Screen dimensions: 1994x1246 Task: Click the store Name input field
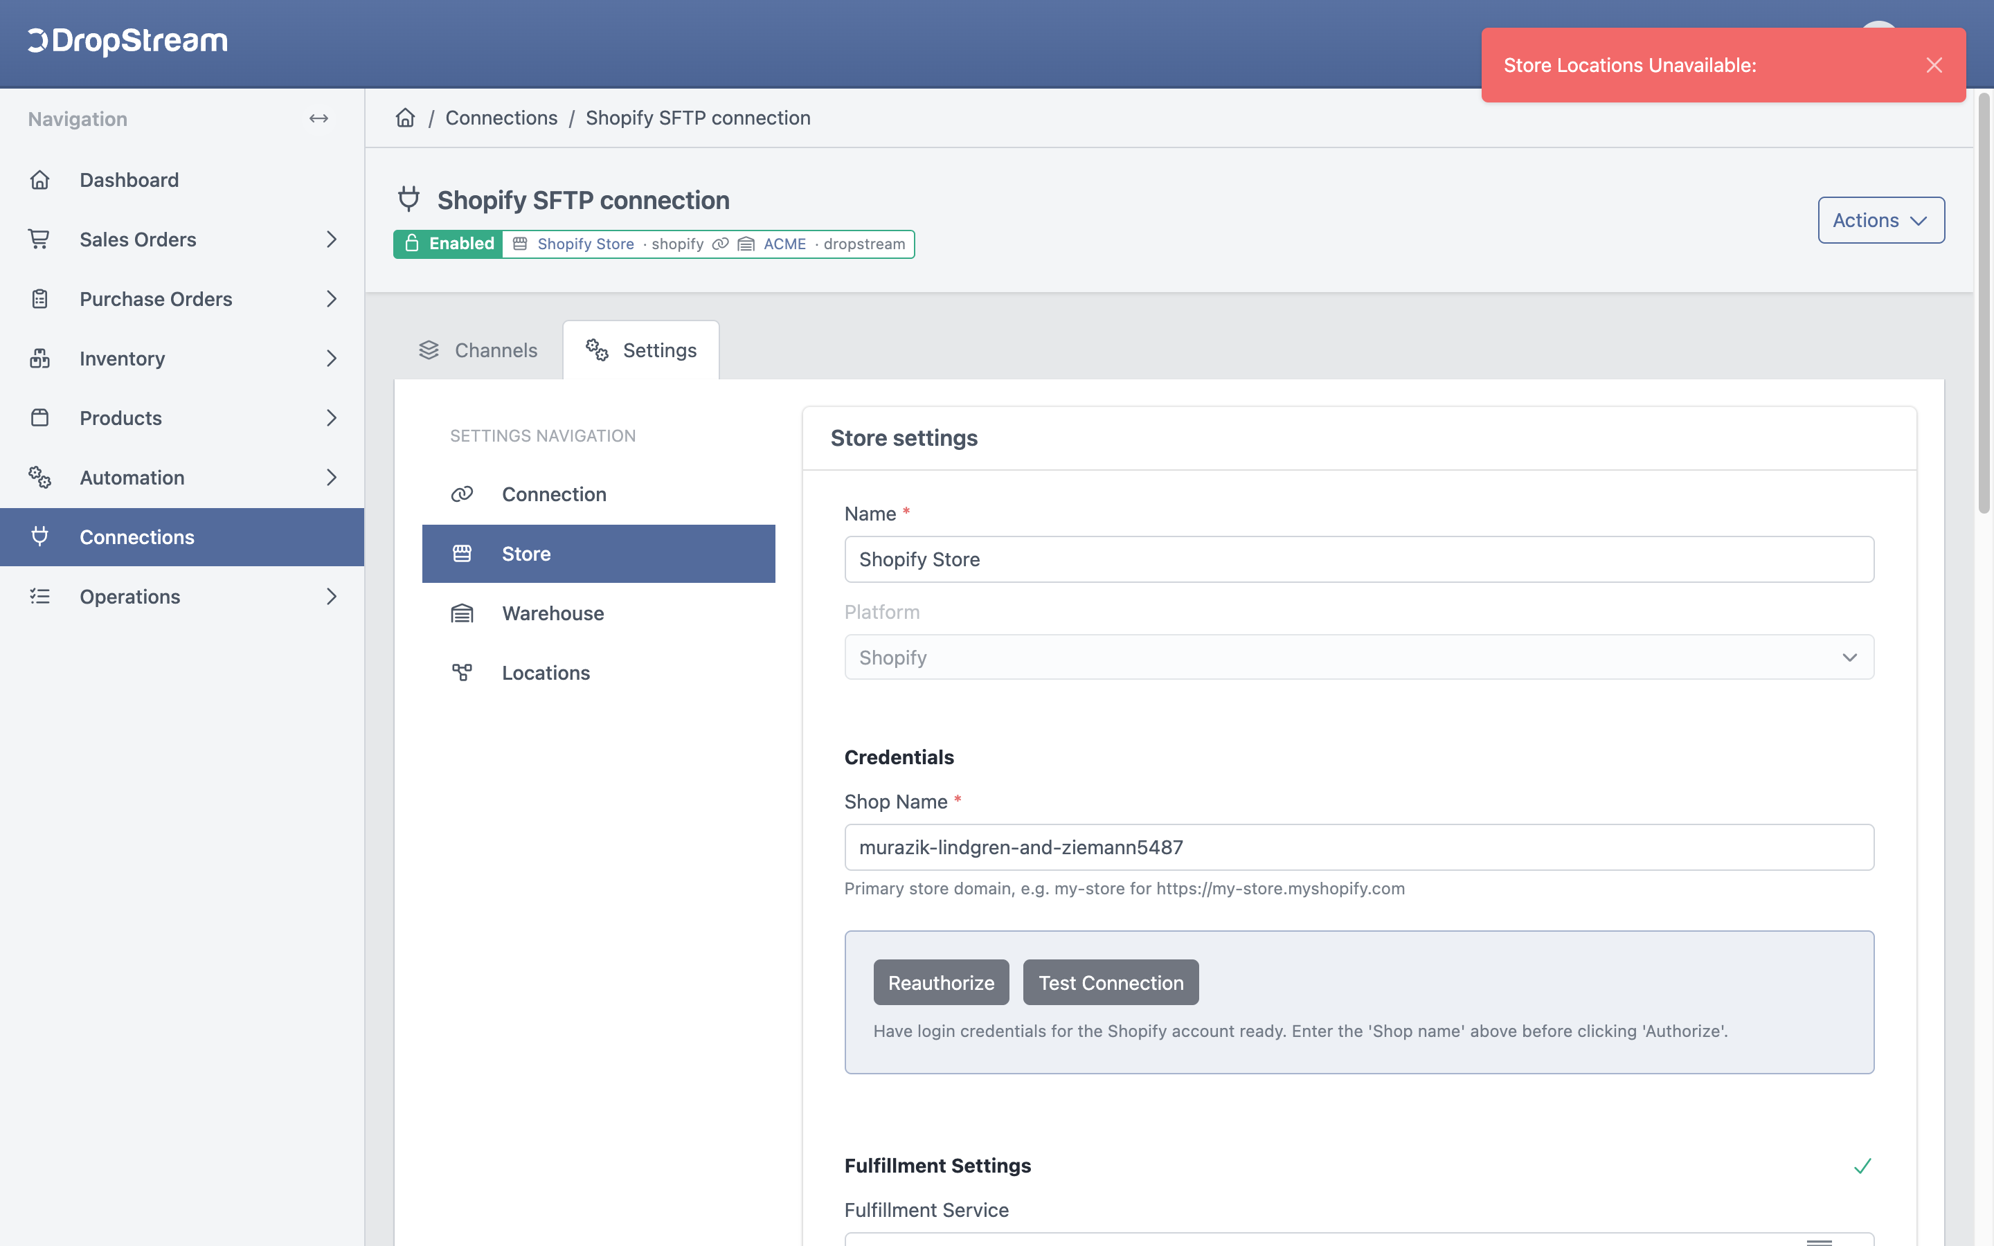(1358, 559)
